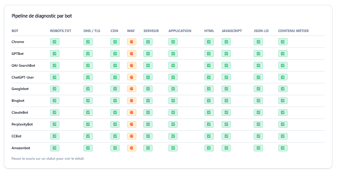Select the OAI-SearchBot bot name
The width and height of the screenshot is (350, 172).
(x=23, y=65)
